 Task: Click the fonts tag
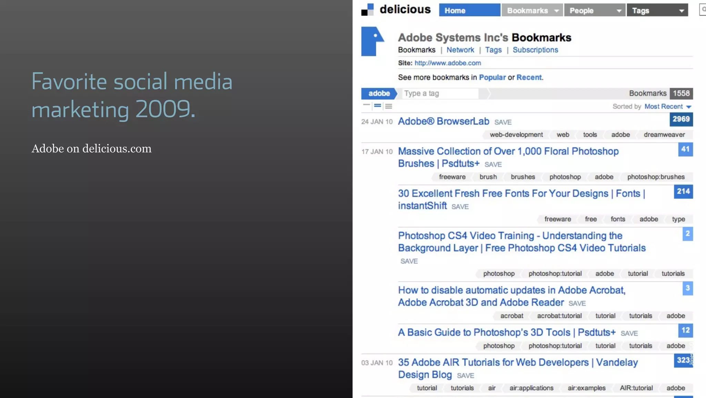(618, 219)
